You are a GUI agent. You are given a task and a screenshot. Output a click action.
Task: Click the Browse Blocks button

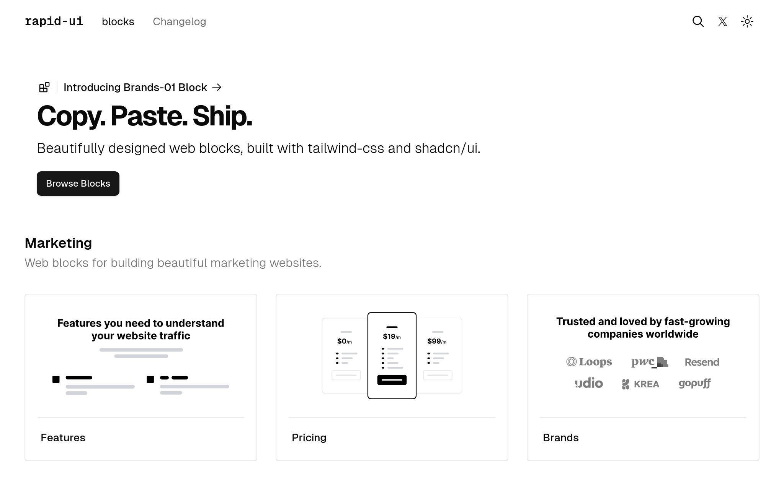[x=78, y=184]
